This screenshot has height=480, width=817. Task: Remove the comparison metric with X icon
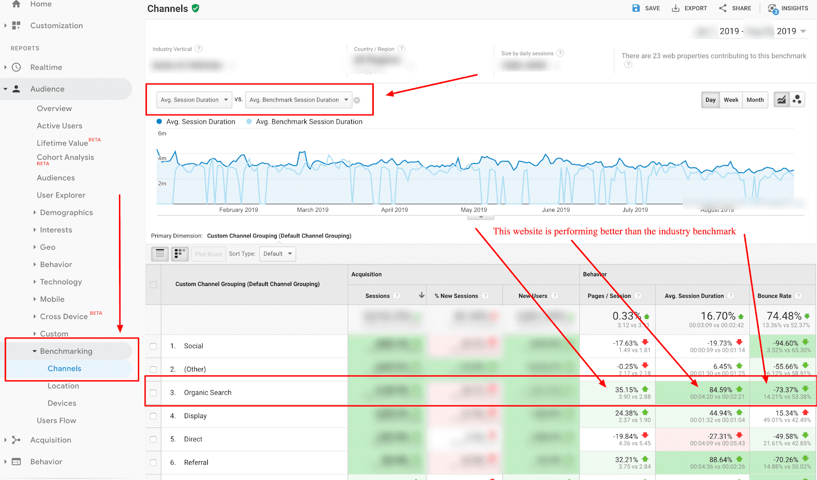click(357, 100)
